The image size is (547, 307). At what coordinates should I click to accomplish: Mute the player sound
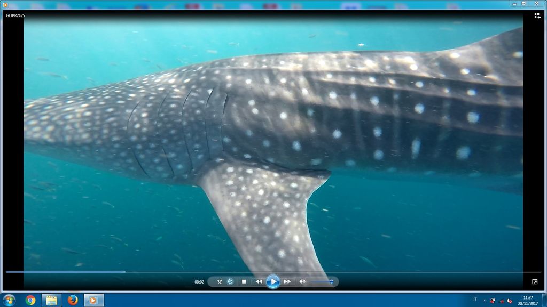pyautogui.click(x=302, y=281)
